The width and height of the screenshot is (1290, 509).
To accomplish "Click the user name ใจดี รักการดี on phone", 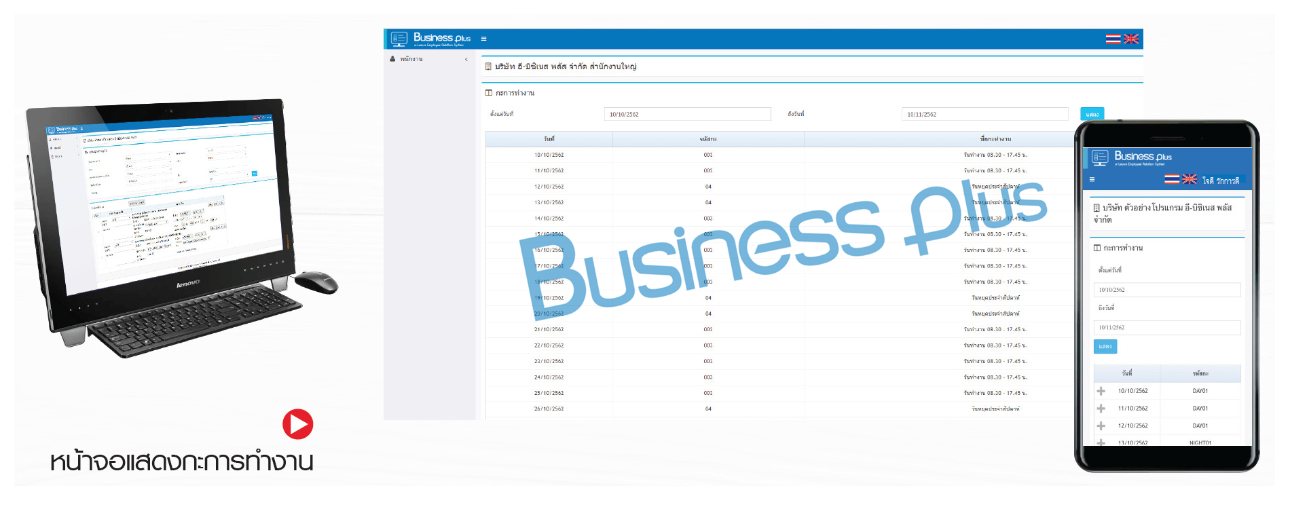I will [x=1221, y=181].
